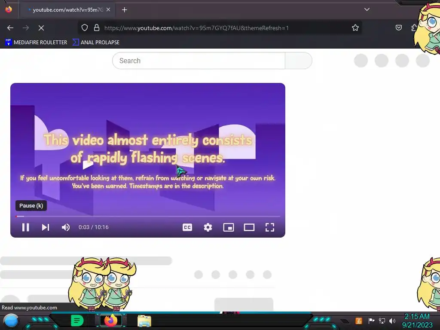
Task: Toggle closed captions (CC)
Action: point(187,227)
